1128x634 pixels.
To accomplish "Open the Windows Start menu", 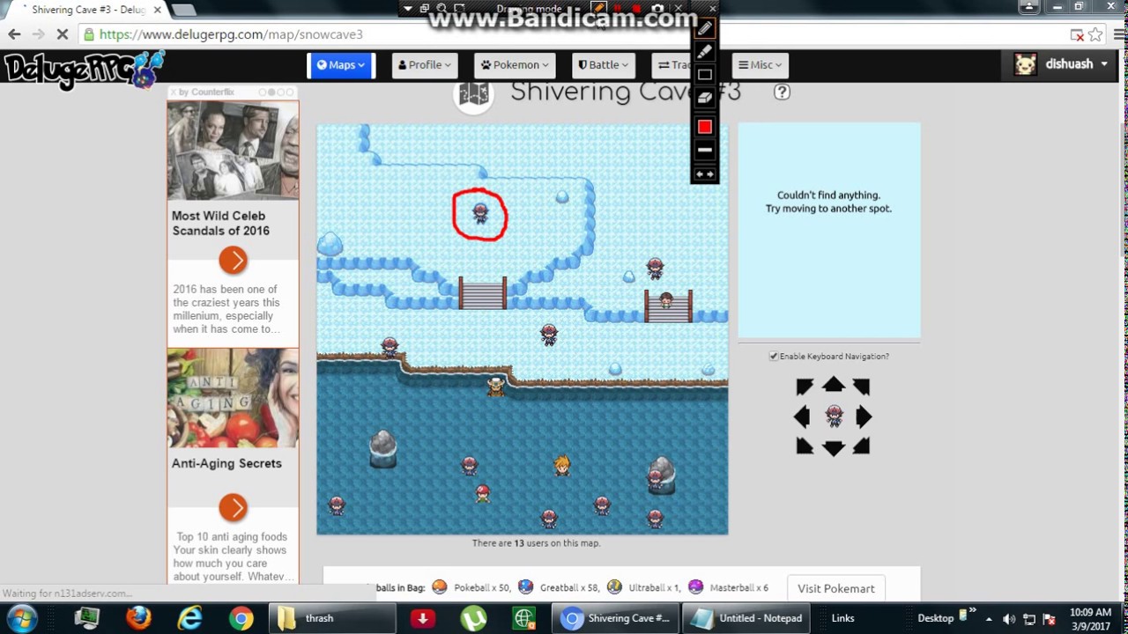I will pyautogui.click(x=22, y=618).
